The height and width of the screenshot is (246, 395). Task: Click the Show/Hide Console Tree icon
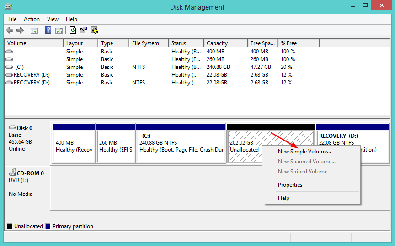click(34, 31)
